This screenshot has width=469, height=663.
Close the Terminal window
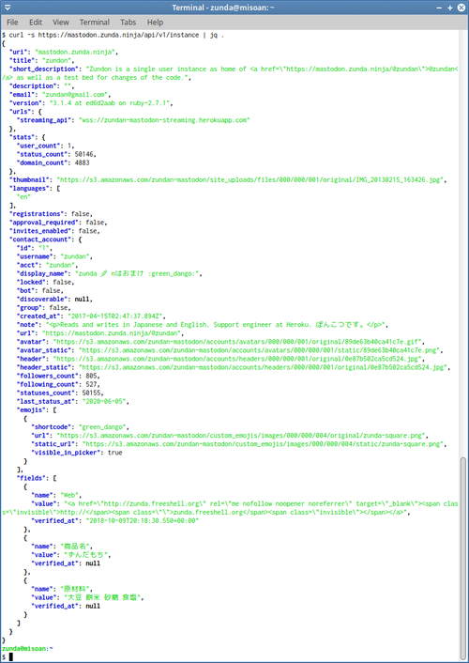pos(461,8)
